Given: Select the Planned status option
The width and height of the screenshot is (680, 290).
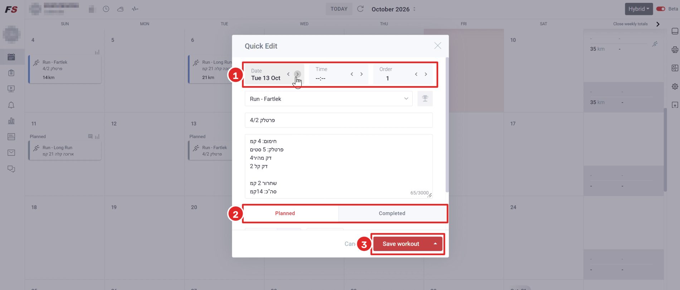Looking at the screenshot, I should [285, 213].
